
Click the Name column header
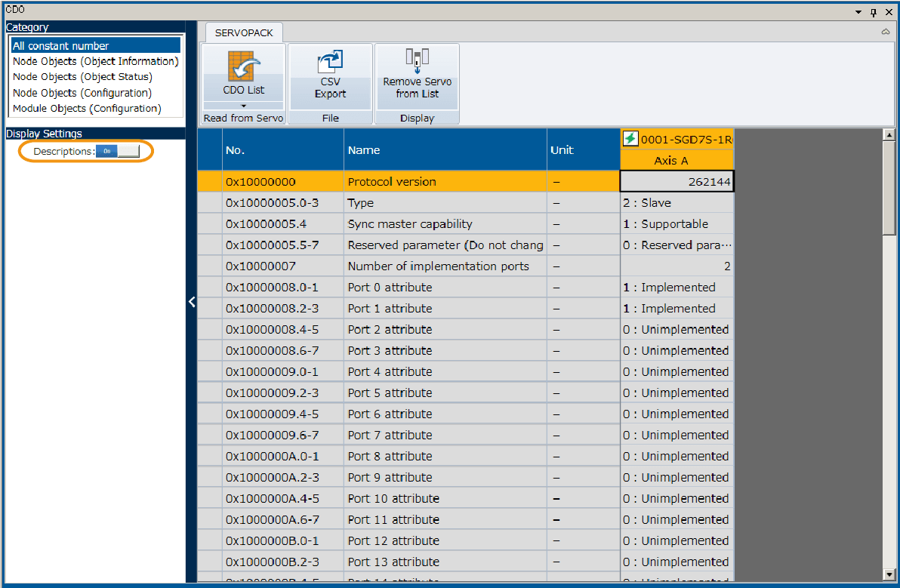pos(445,150)
